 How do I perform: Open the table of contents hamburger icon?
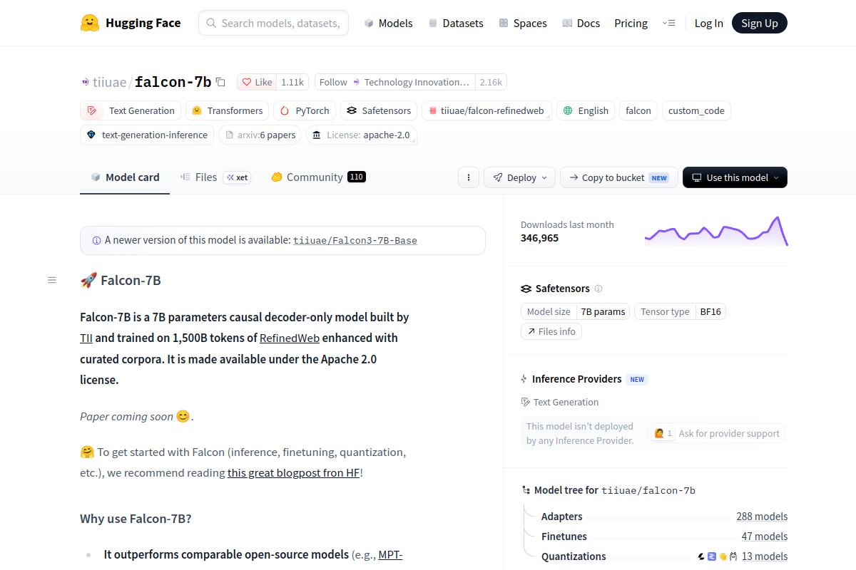52,280
